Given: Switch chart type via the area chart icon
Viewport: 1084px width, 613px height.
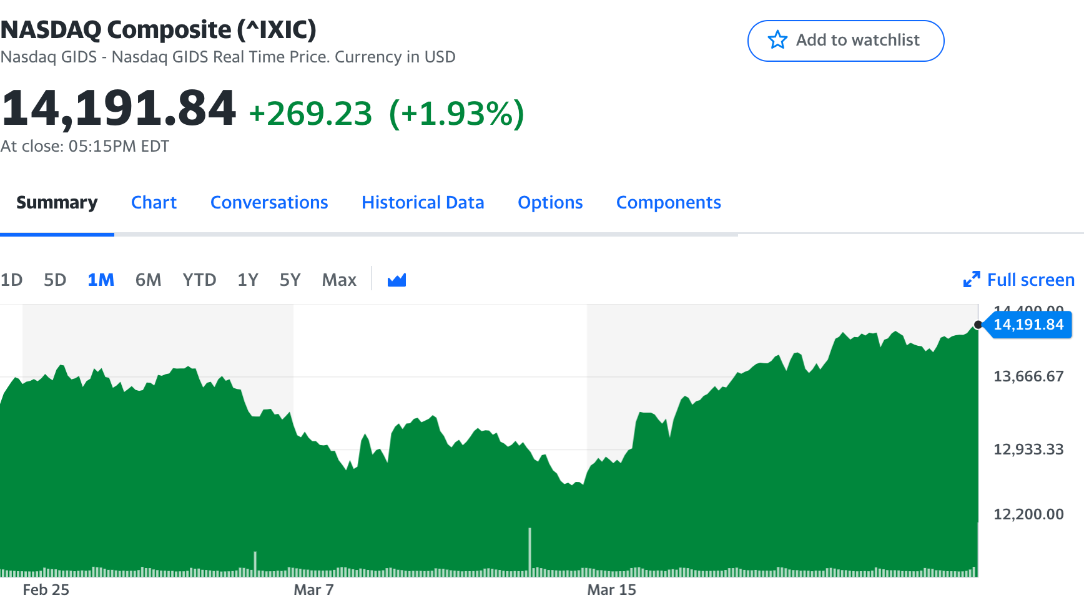Looking at the screenshot, I should [397, 280].
